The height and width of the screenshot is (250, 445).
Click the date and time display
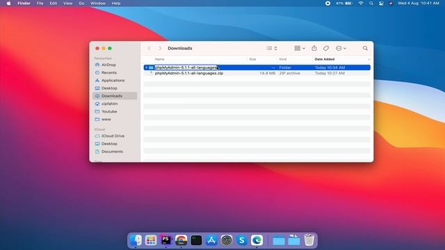click(419, 3)
